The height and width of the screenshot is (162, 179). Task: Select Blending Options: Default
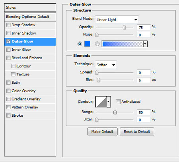tap(30, 17)
